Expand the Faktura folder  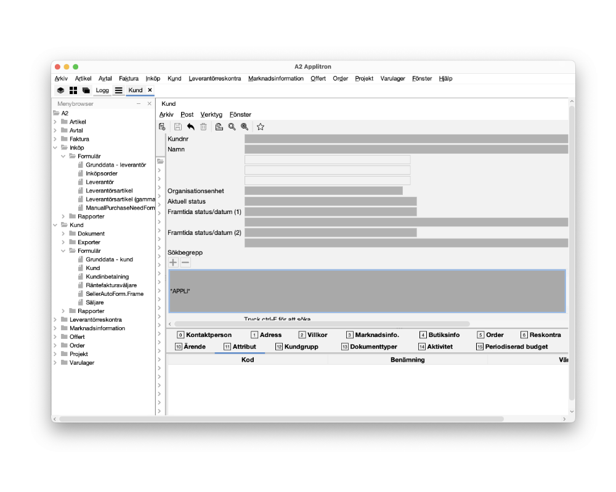55,139
